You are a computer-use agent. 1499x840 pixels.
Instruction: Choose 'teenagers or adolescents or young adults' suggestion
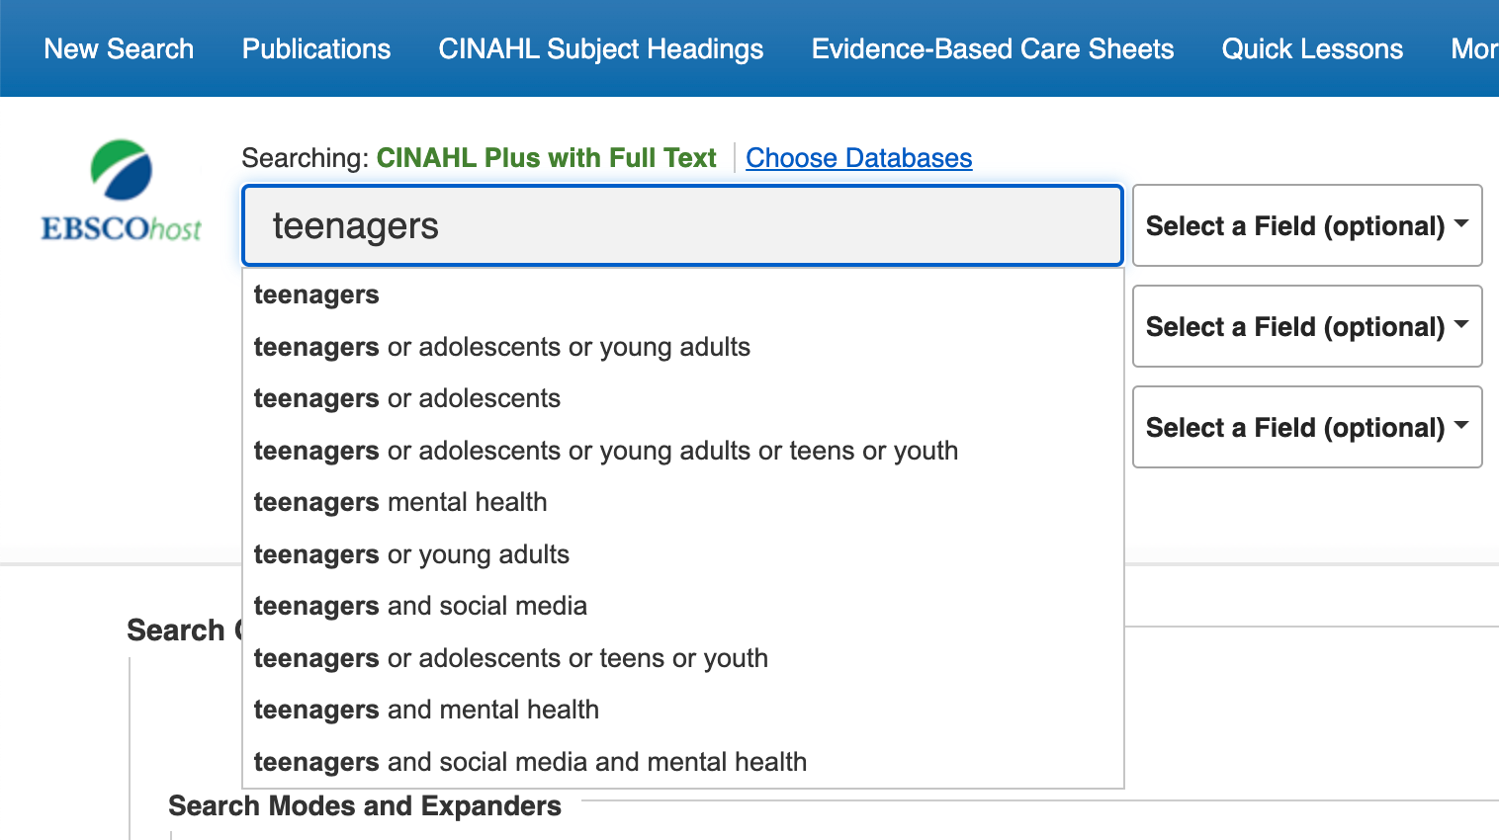(x=682, y=347)
